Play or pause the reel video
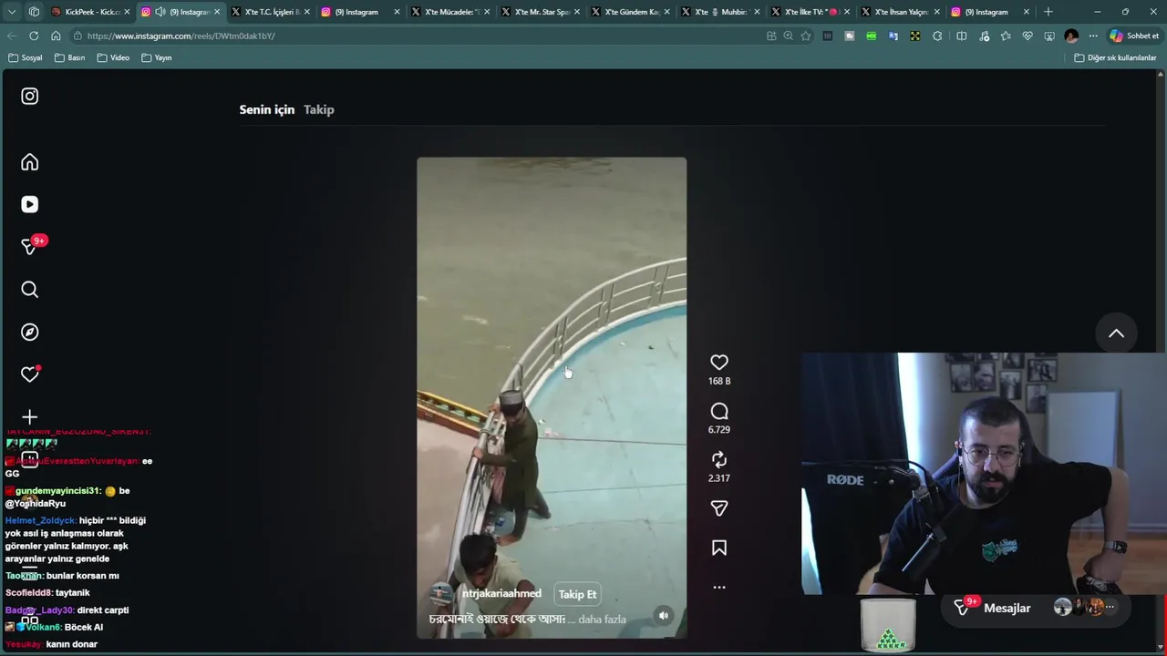 (552, 397)
